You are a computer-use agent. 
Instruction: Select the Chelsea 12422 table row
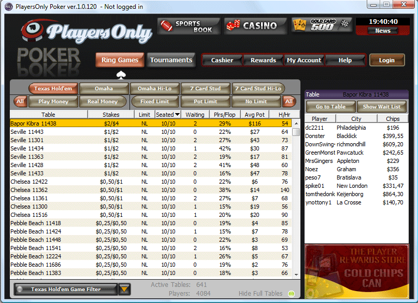point(151,182)
